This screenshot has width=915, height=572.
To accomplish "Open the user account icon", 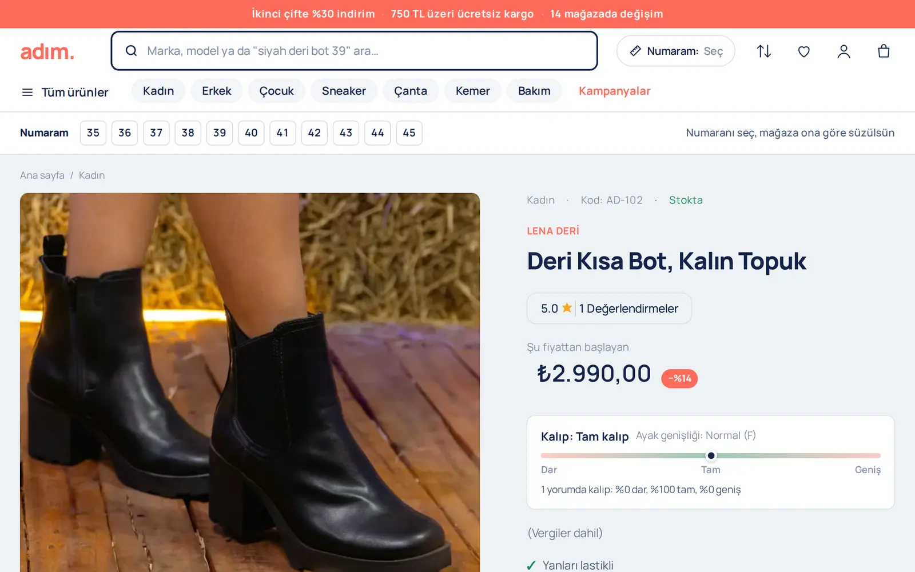I will 844,51.
